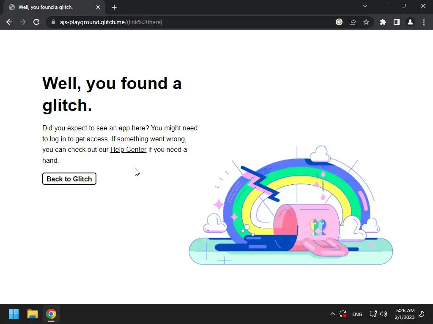Open a new tab
This screenshot has width=433, height=324.
point(114,7)
